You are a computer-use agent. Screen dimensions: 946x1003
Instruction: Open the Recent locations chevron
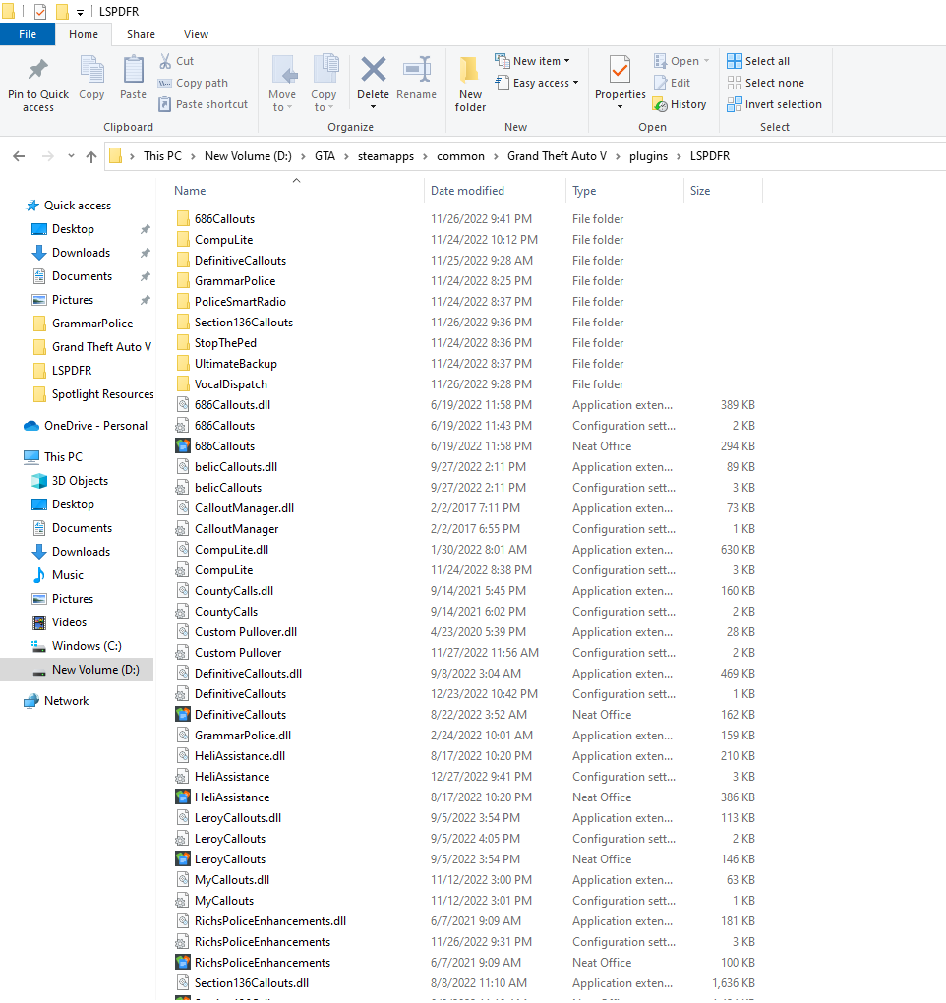click(x=71, y=156)
